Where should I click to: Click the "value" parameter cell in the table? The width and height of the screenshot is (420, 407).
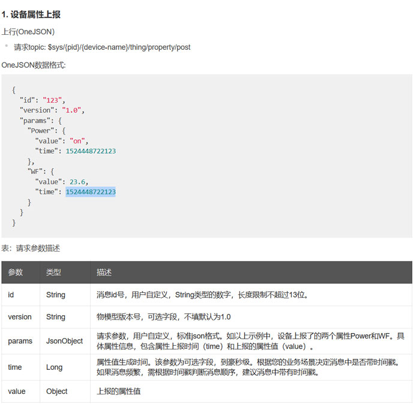(x=17, y=391)
